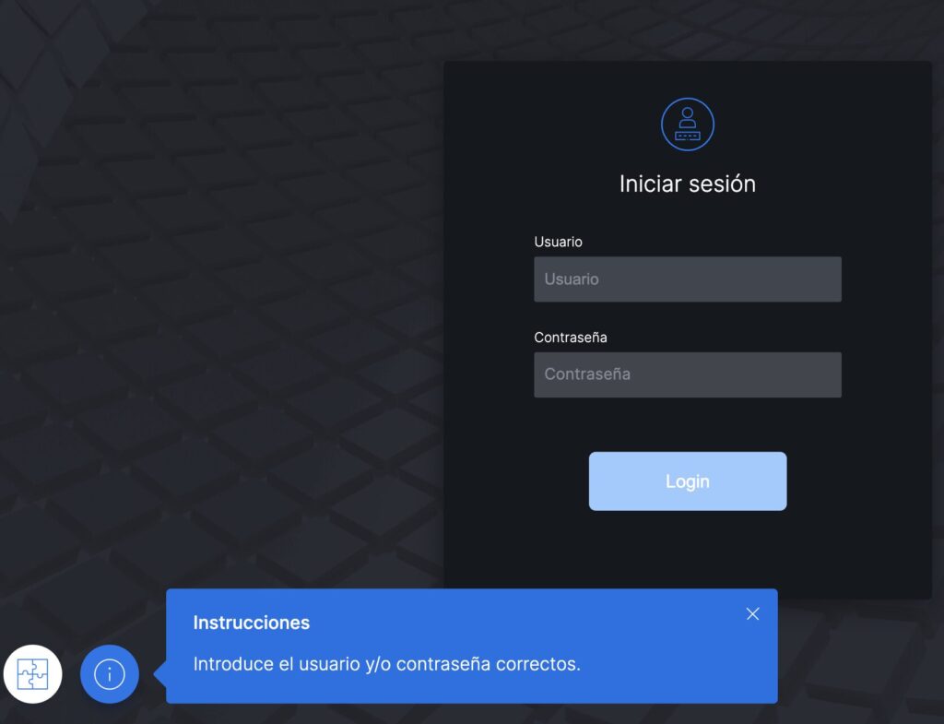Click the tiled dark background left of panel

(x=230, y=323)
